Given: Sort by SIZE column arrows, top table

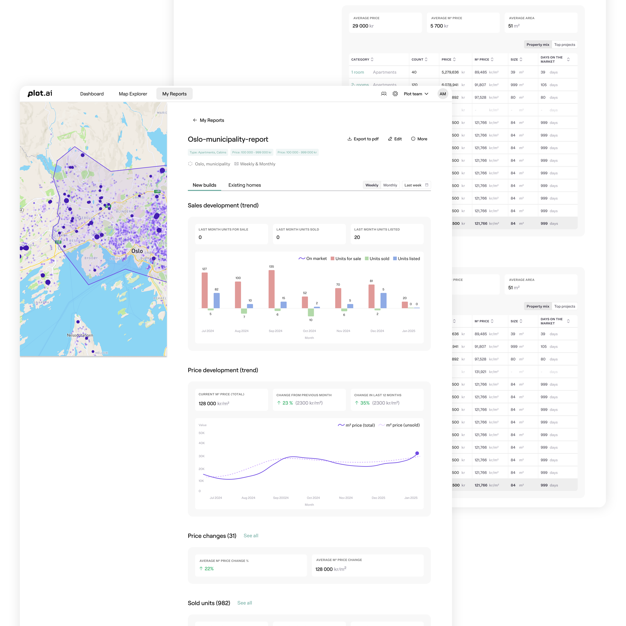Looking at the screenshot, I should pos(521,59).
